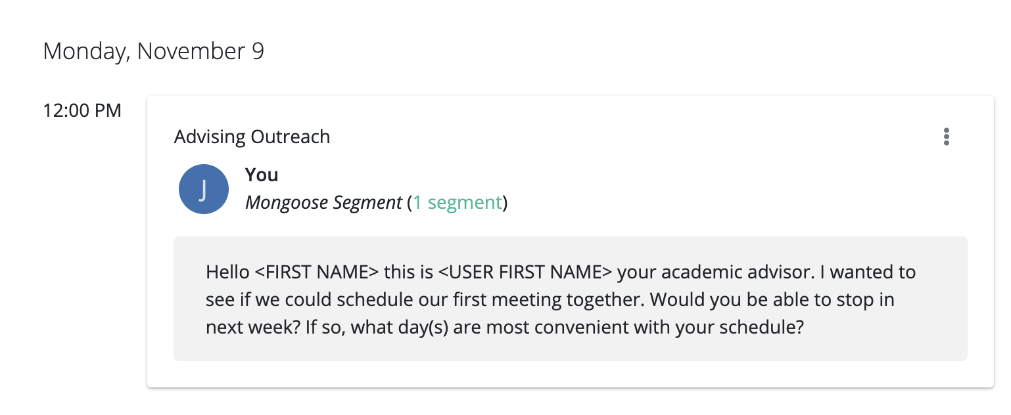
Task: Click the word Hello in the message
Action: click(x=227, y=271)
